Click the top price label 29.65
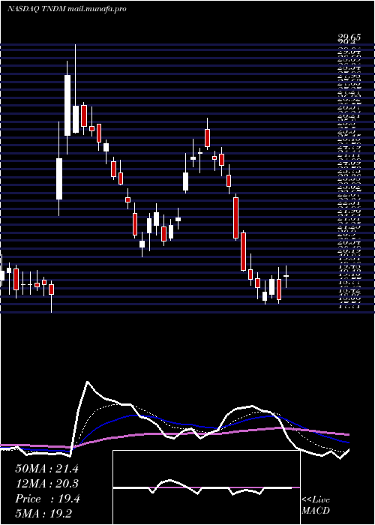The width and height of the screenshot is (375, 525). point(349,37)
